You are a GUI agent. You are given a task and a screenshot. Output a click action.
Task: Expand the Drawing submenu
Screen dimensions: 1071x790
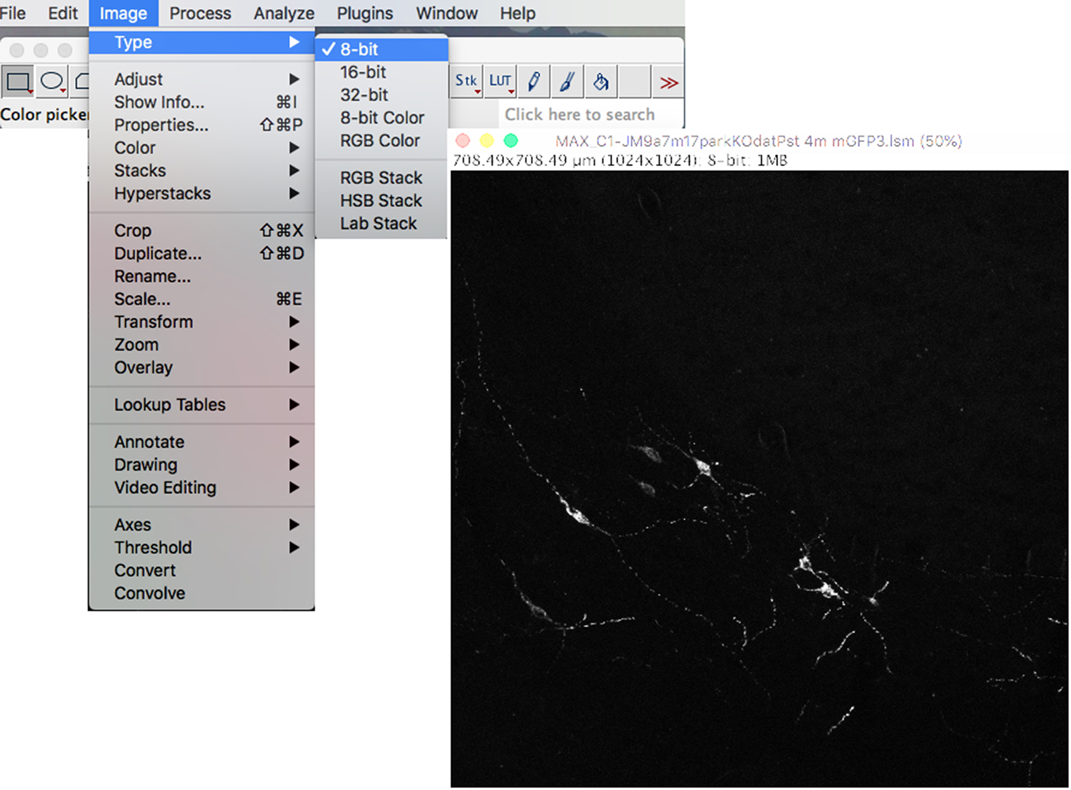tap(202, 464)
